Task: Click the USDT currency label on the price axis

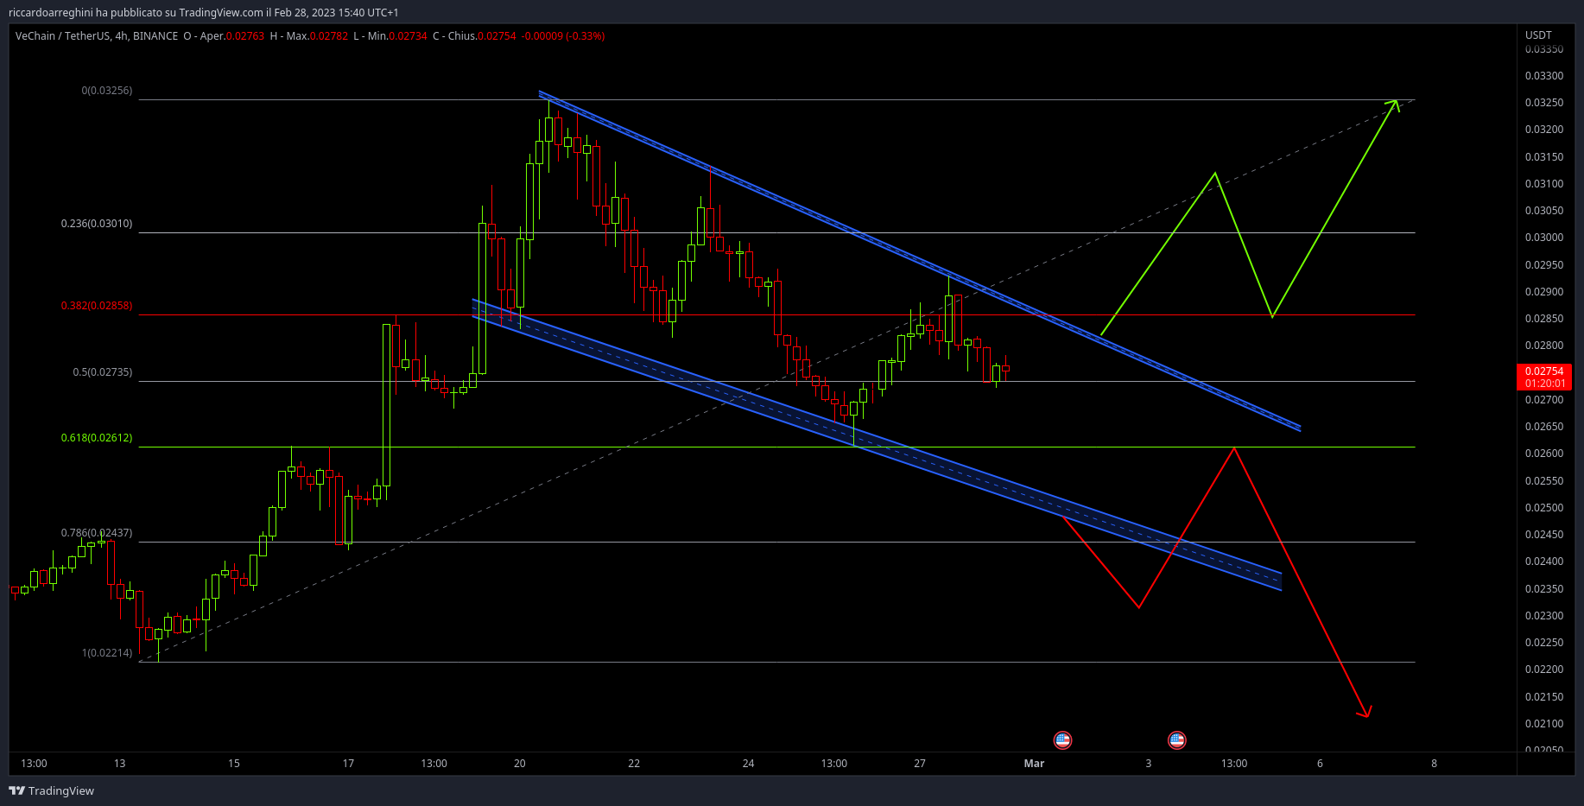Action: 1538,35
